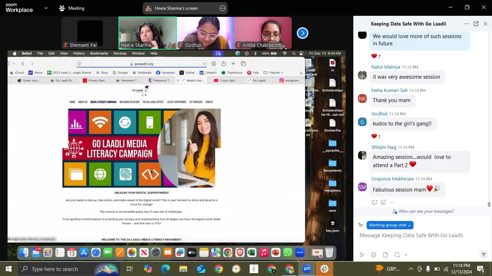Open Windows notification center

point(481,269)
